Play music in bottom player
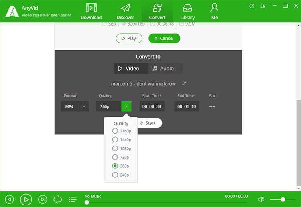This screenshot has width=301, height=207. pyautogui.click(x=26, y=199)
